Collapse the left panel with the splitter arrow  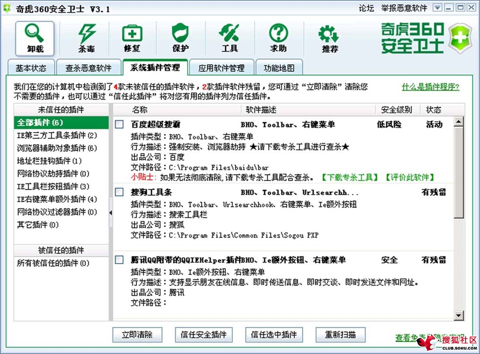(x=110, y=213)
